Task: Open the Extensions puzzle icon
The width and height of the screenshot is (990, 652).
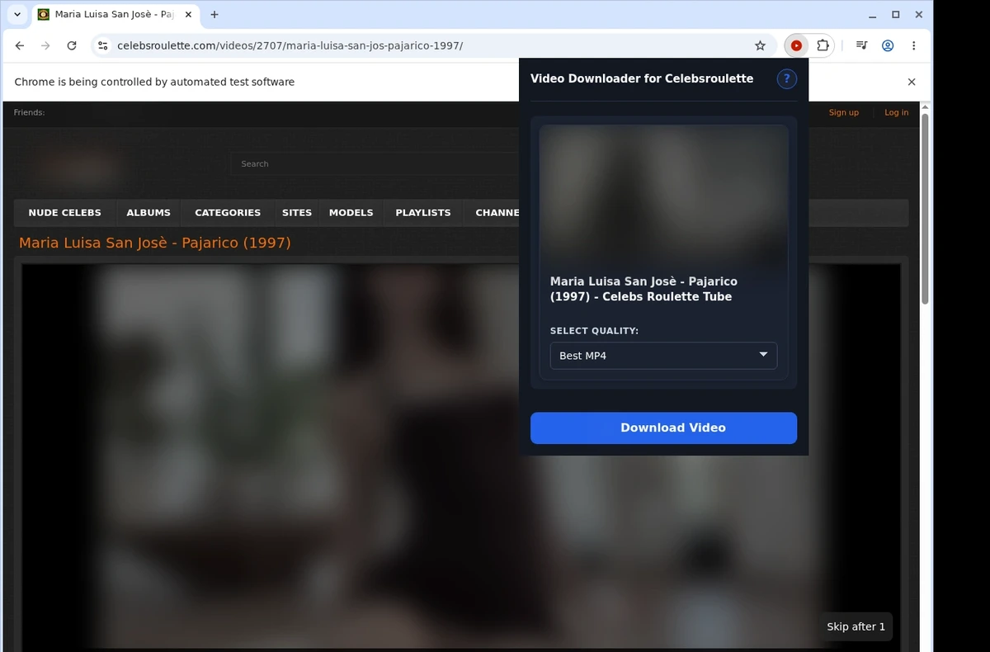Action: (823, 45)
